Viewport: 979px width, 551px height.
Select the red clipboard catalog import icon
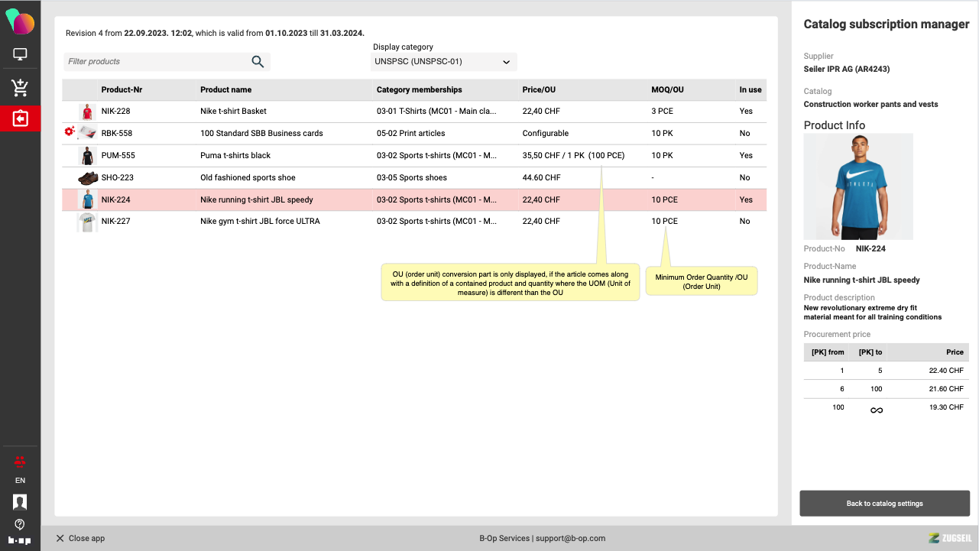click(20, 119)
